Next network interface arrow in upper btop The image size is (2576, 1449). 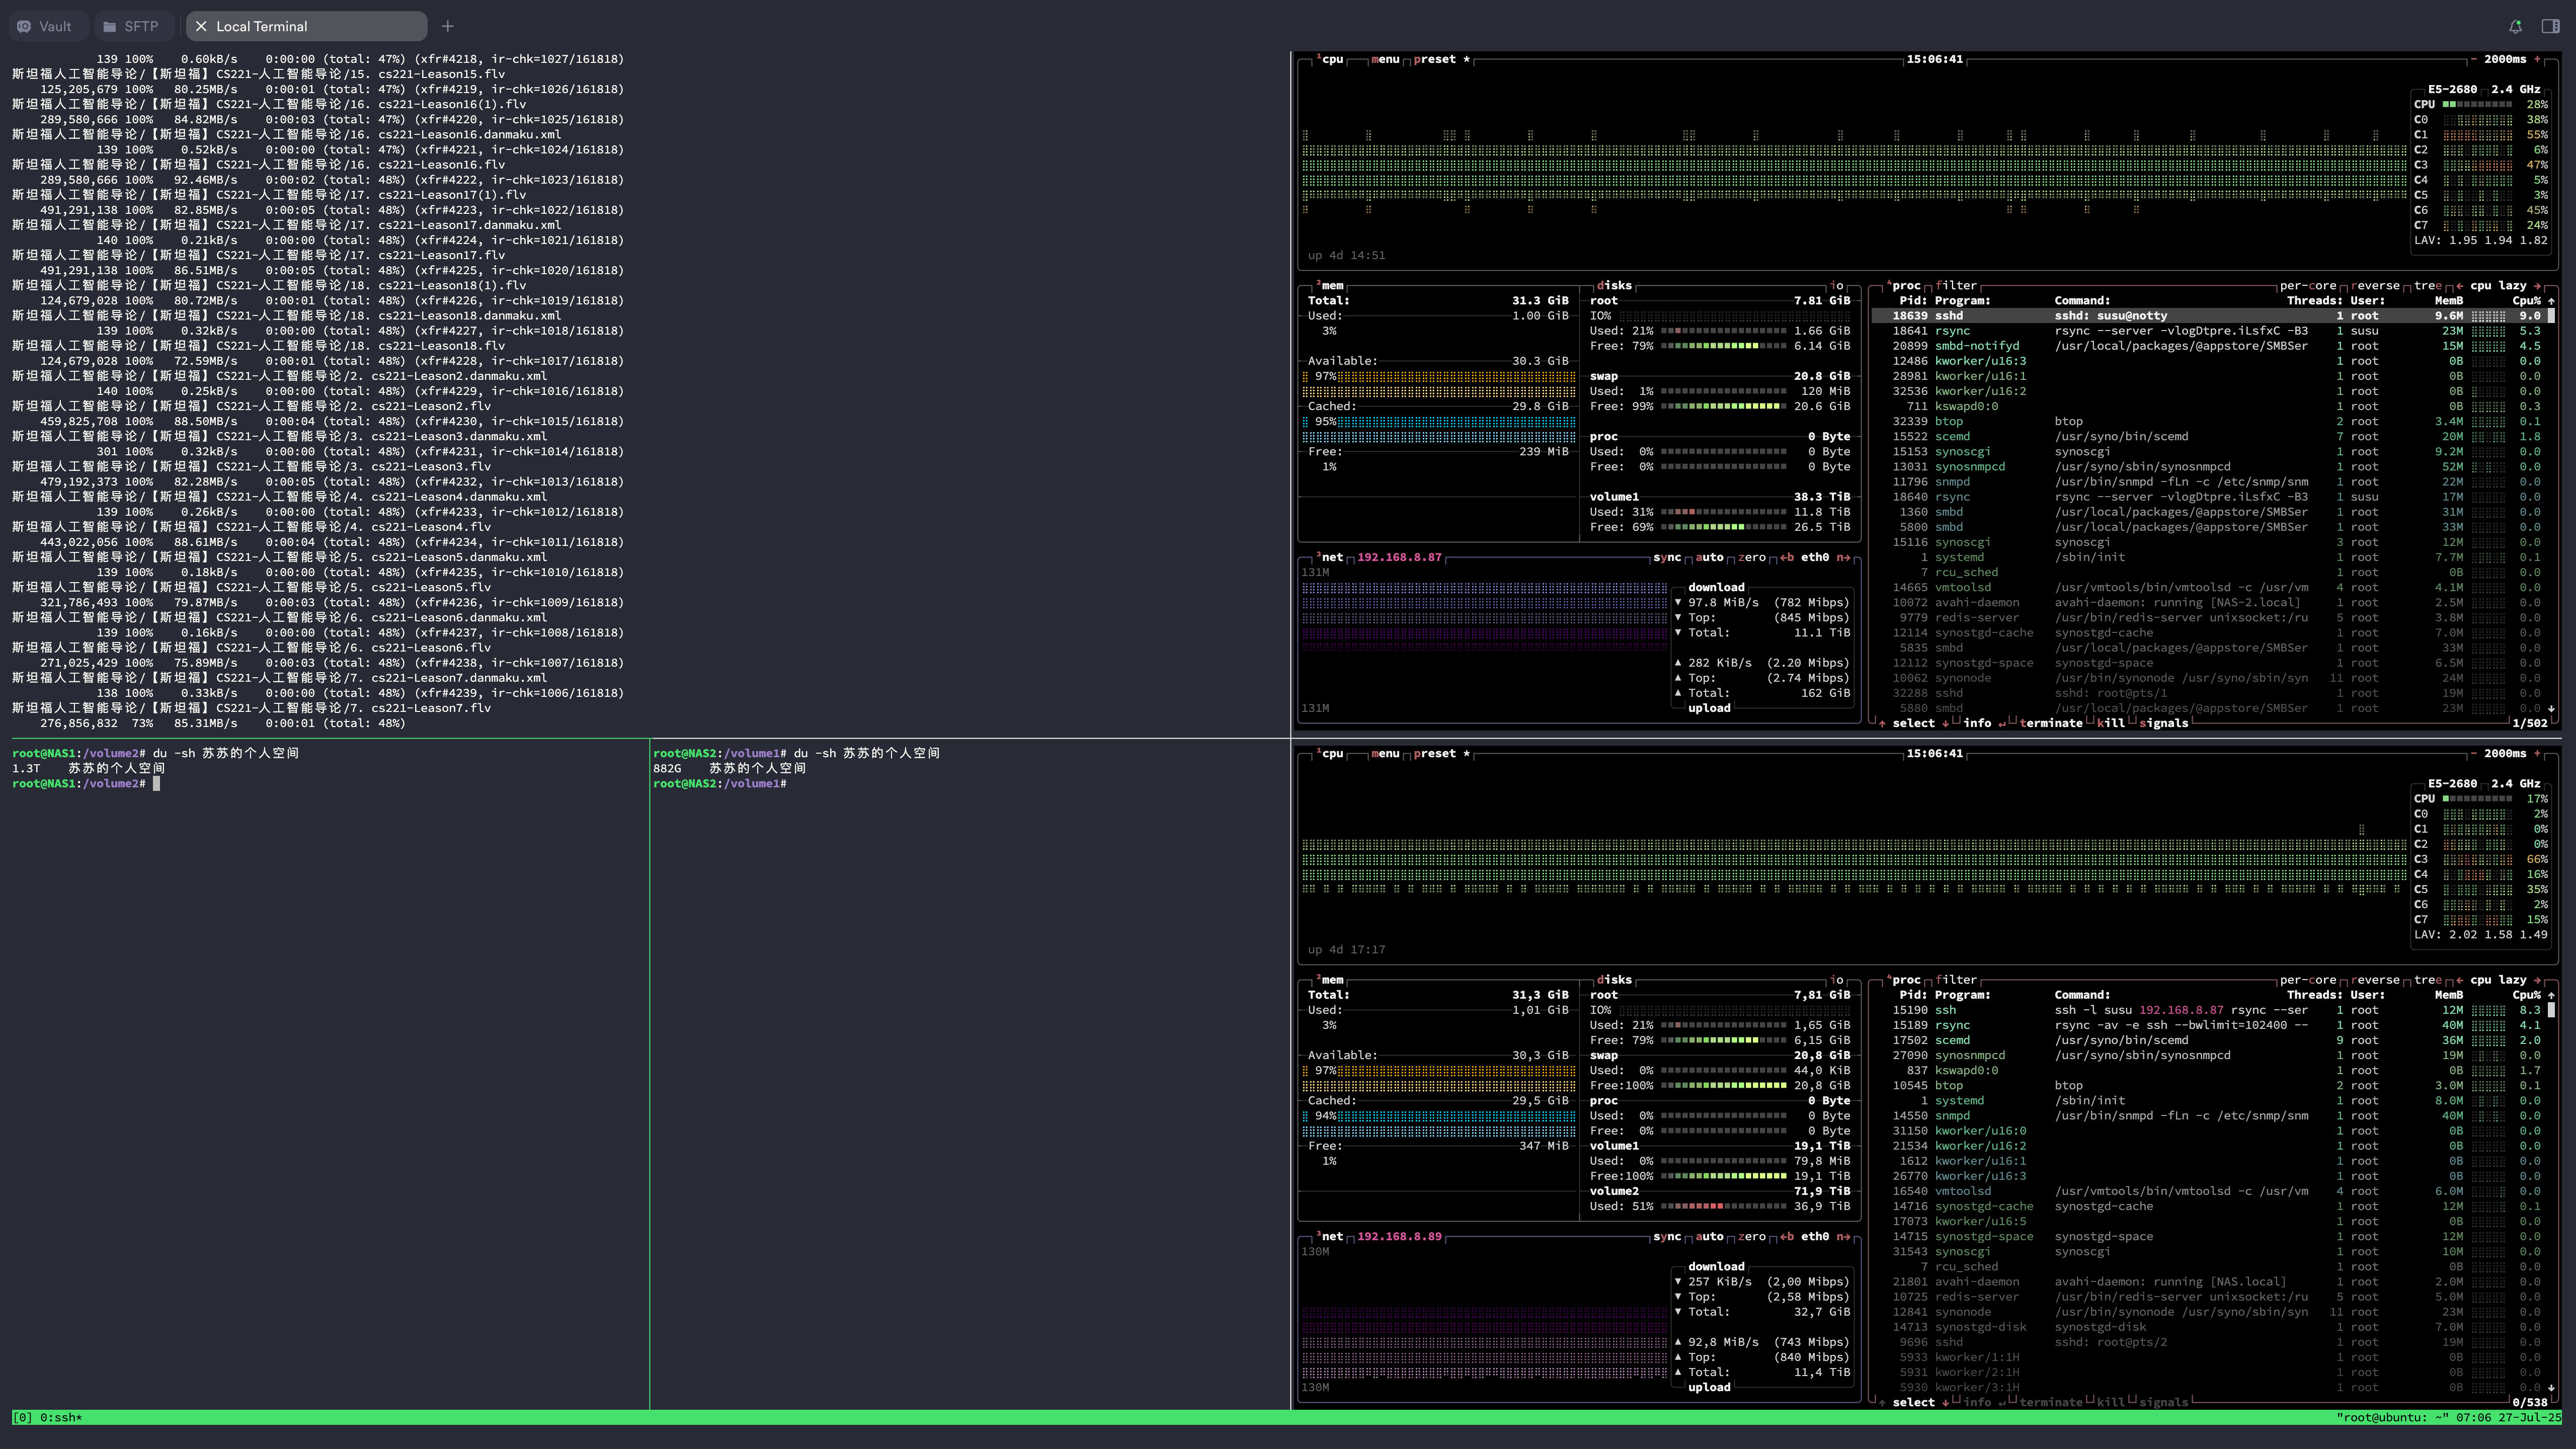point(1843,557)
